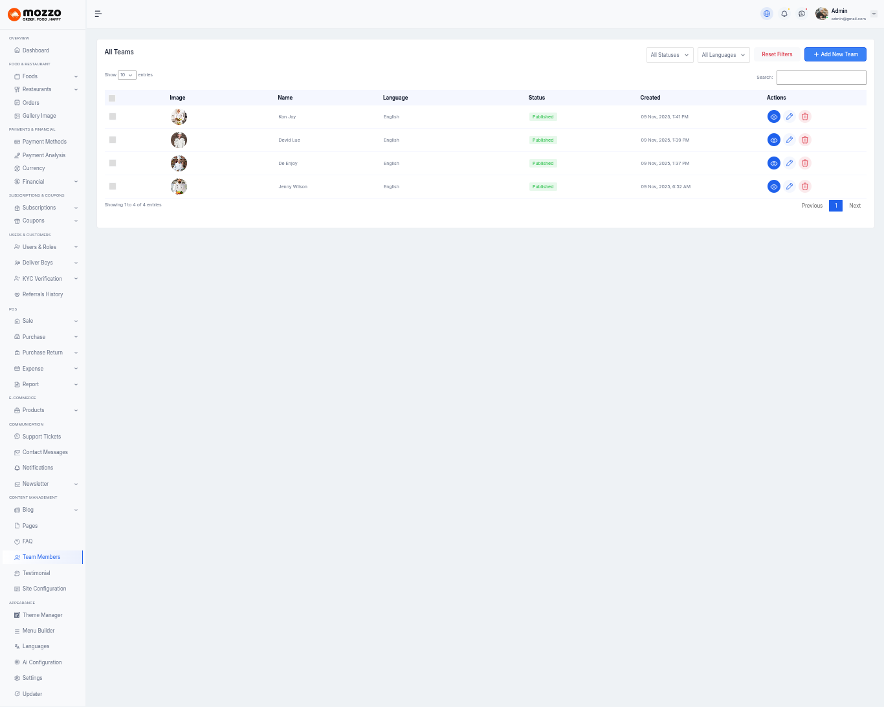
Task: Click the edit pencil icon for Devid Lue
Action: coord(790,140)
